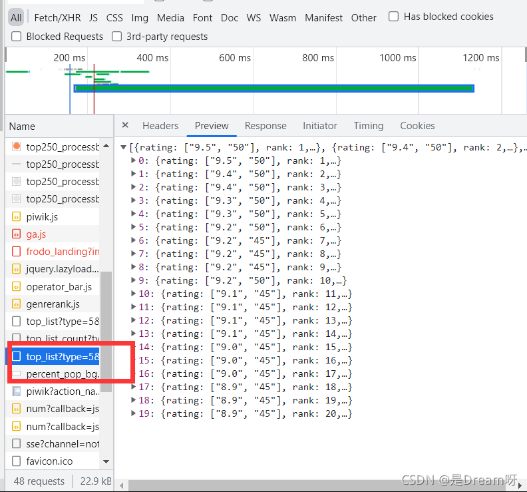Filter requests by Media
527x492 pixels.
tap(170, 17)
